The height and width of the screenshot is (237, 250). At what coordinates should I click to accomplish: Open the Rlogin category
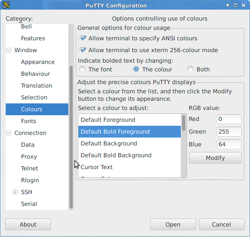30,180
